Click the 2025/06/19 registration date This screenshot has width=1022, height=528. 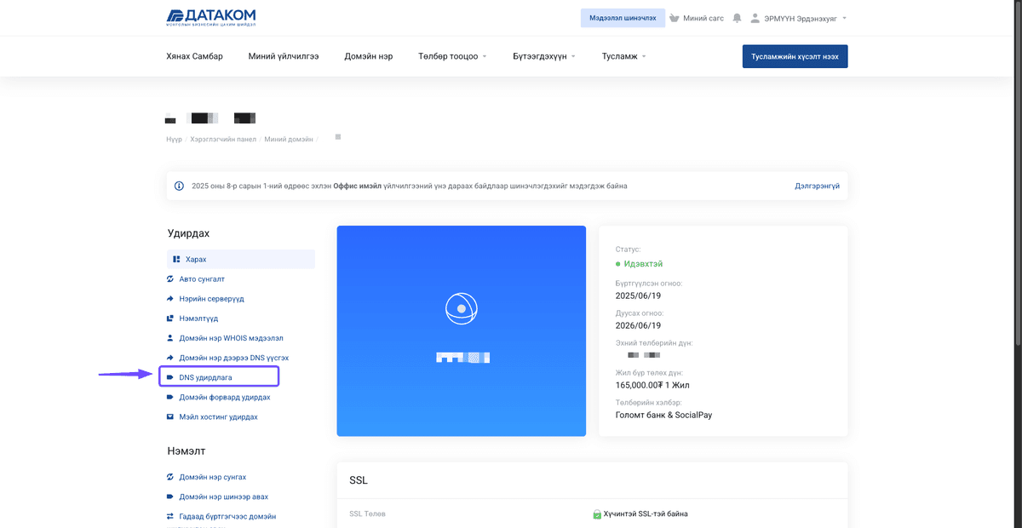[x=638, y=296]
